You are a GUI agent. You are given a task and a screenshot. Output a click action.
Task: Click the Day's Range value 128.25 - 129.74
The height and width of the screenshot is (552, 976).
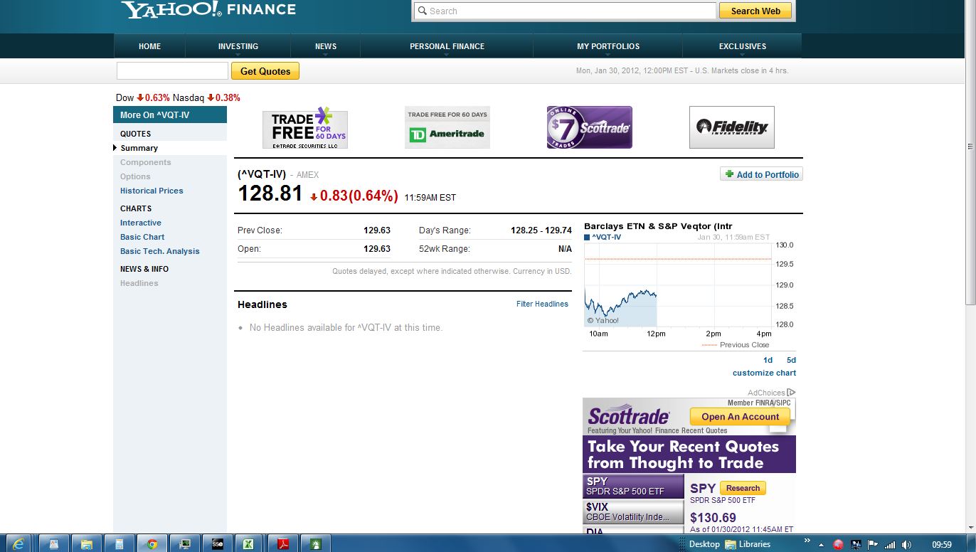pyautogui.click(x=541, y=230)
